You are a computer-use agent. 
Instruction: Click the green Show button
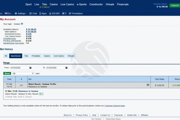pos(7,74)
